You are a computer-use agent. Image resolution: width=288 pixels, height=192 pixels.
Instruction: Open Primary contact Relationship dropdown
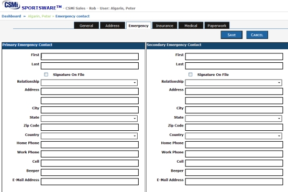[89, 83]
